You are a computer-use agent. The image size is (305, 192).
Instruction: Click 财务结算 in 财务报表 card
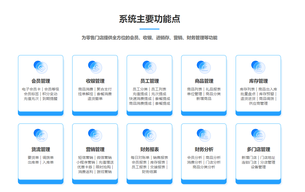[149, 172]
